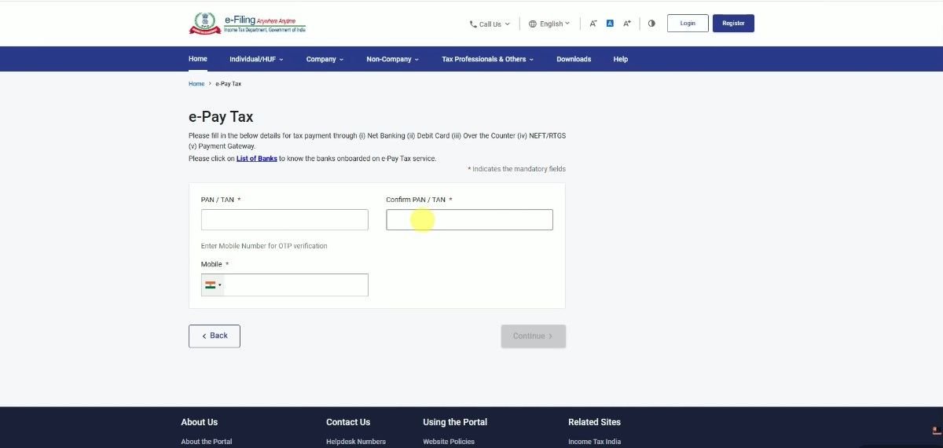The width and height of the screenshot is (943, 448).
Task: Click Home in the breadcrumb
Action: pyautogui.click(x=196, y=83)
